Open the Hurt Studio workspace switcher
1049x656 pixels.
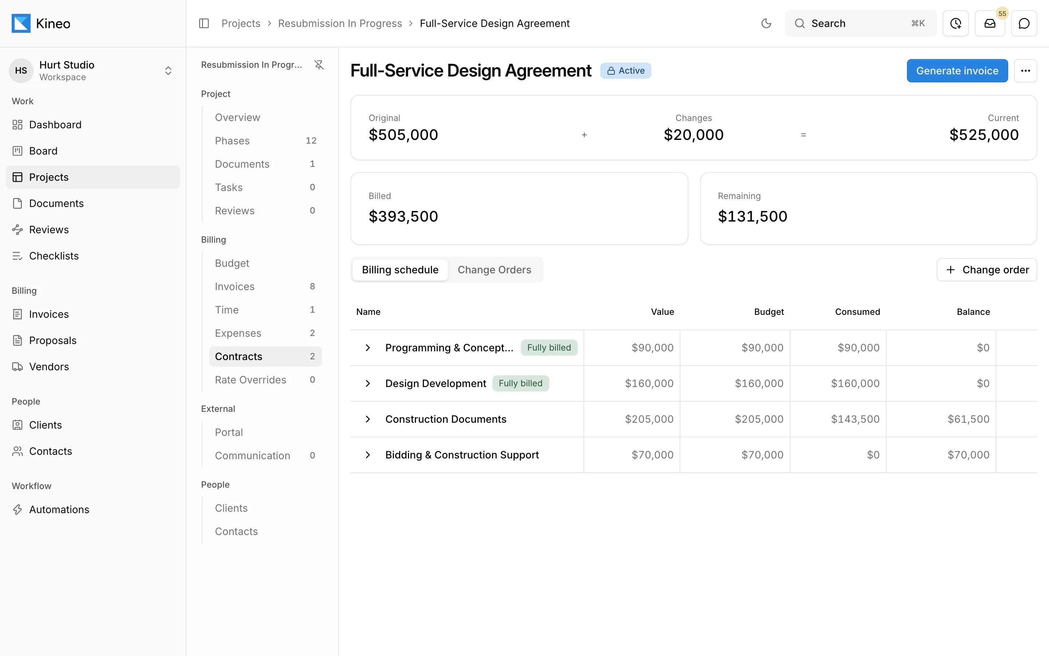click(x=93, y=71)
